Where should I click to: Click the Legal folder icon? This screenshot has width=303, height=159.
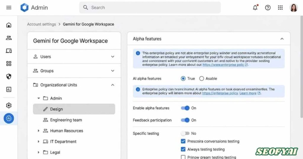click(45, 152)
